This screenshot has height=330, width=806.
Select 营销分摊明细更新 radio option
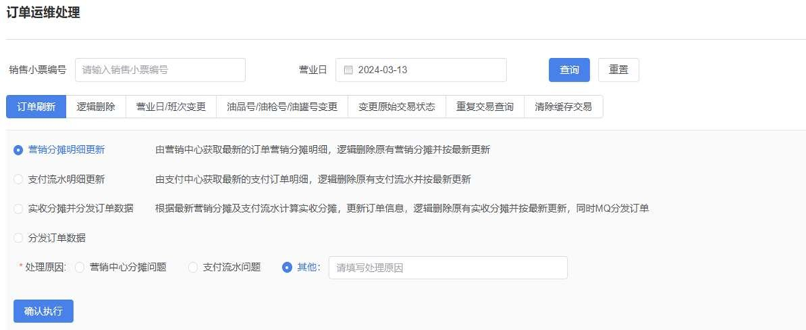[19, 150]
